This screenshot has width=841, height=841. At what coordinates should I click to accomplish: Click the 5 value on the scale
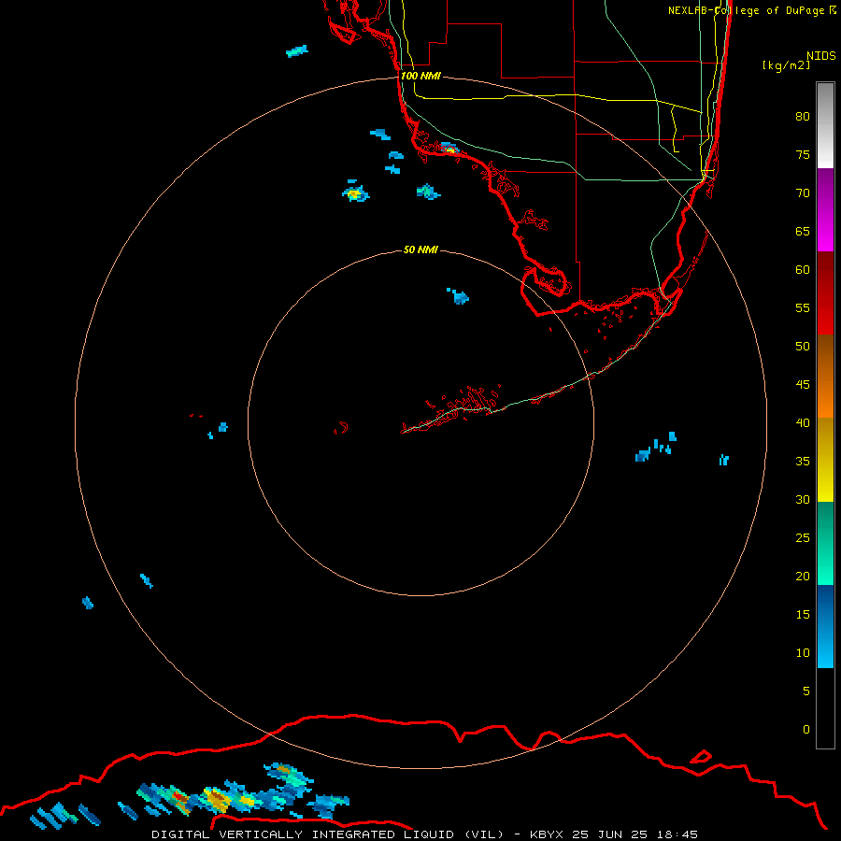pyautogui.click(x=806, y=691)
